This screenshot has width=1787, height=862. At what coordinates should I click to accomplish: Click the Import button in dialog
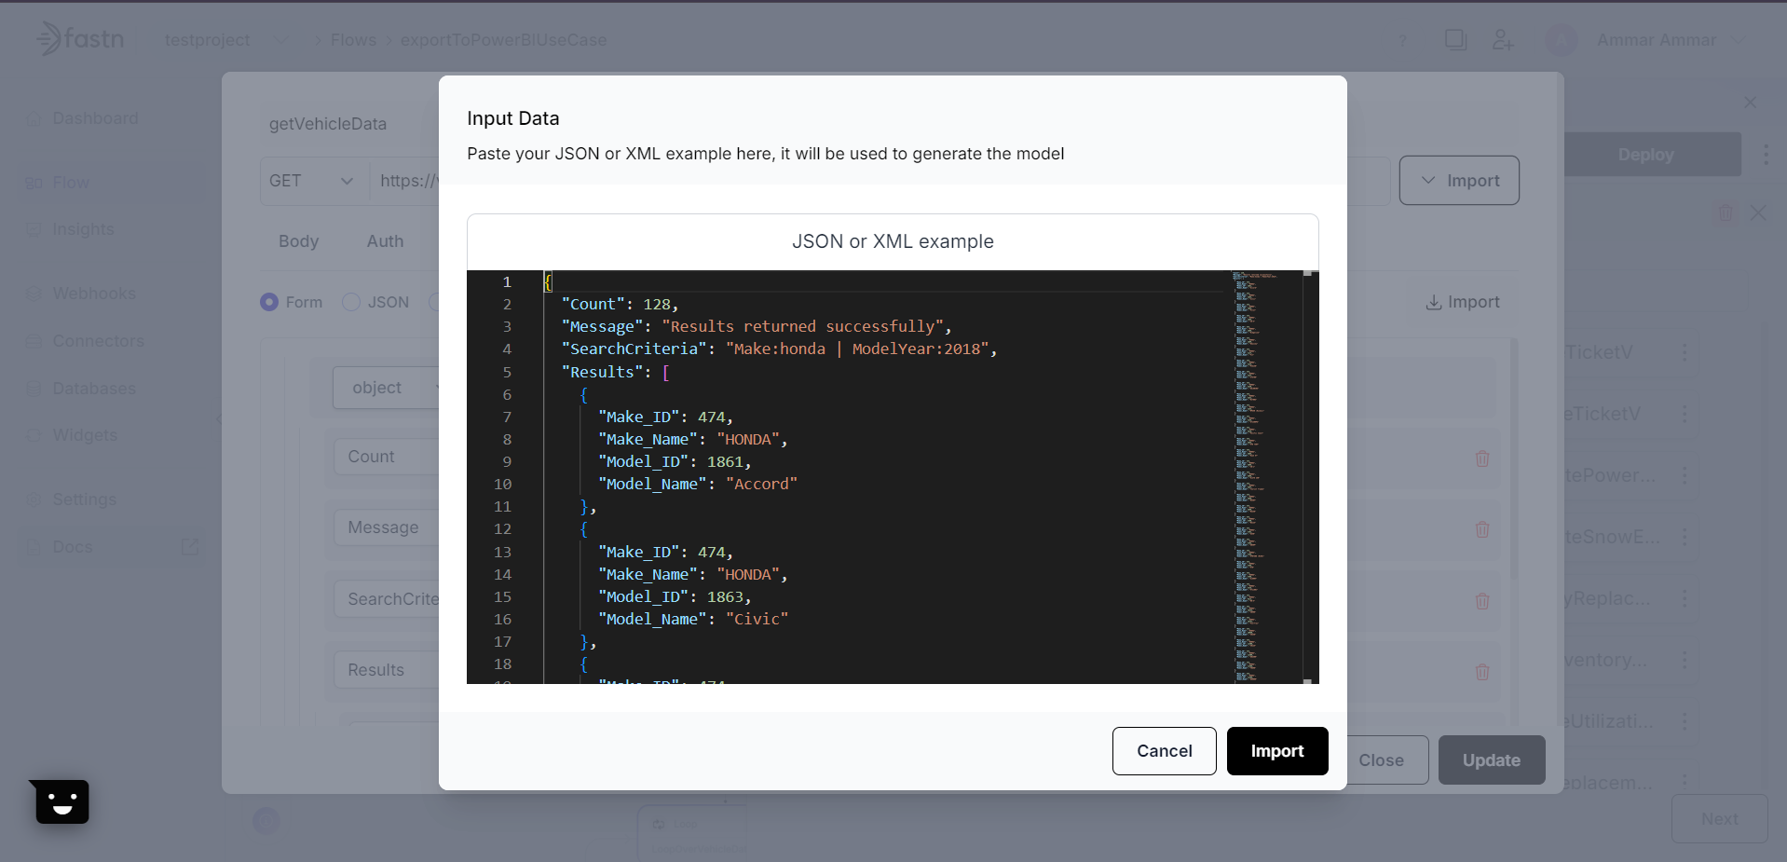tap(1276, 751)
